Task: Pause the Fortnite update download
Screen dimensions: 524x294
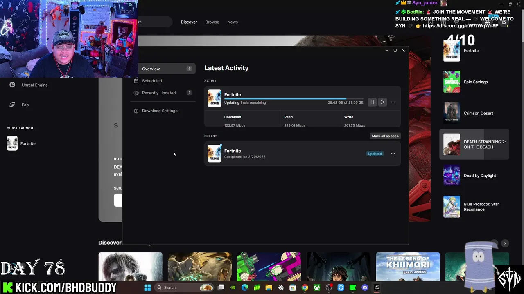Action: (x=372, y=102)
